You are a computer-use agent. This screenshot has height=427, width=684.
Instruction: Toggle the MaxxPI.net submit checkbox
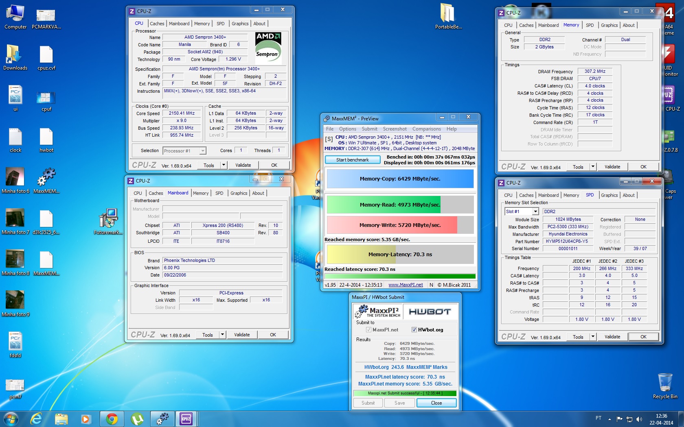pyautogui.click(x=368, y=330)
